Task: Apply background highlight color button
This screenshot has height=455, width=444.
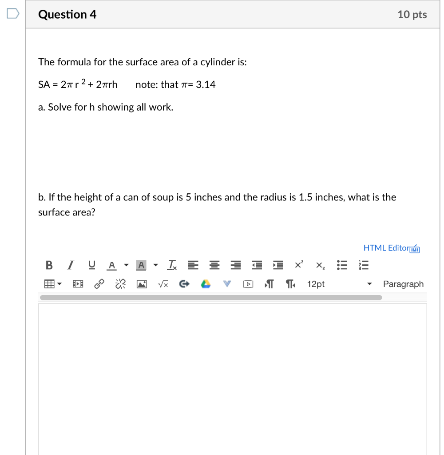Action: click(141, 265)
